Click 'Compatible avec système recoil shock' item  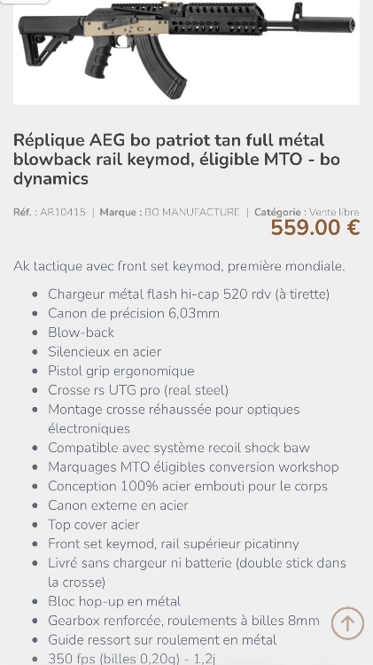click(179, 448)
